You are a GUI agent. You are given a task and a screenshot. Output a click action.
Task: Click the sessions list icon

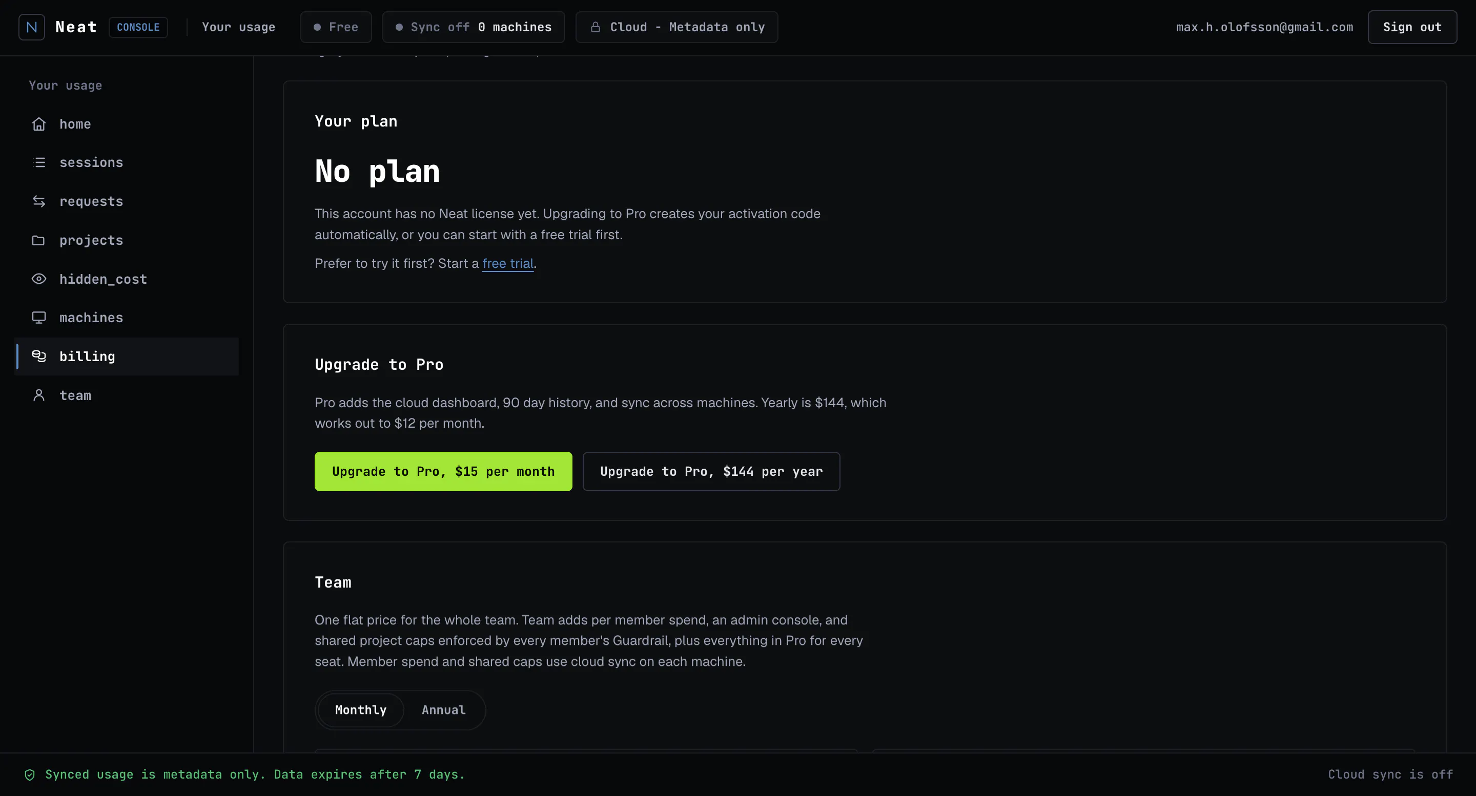click(38, 163)
